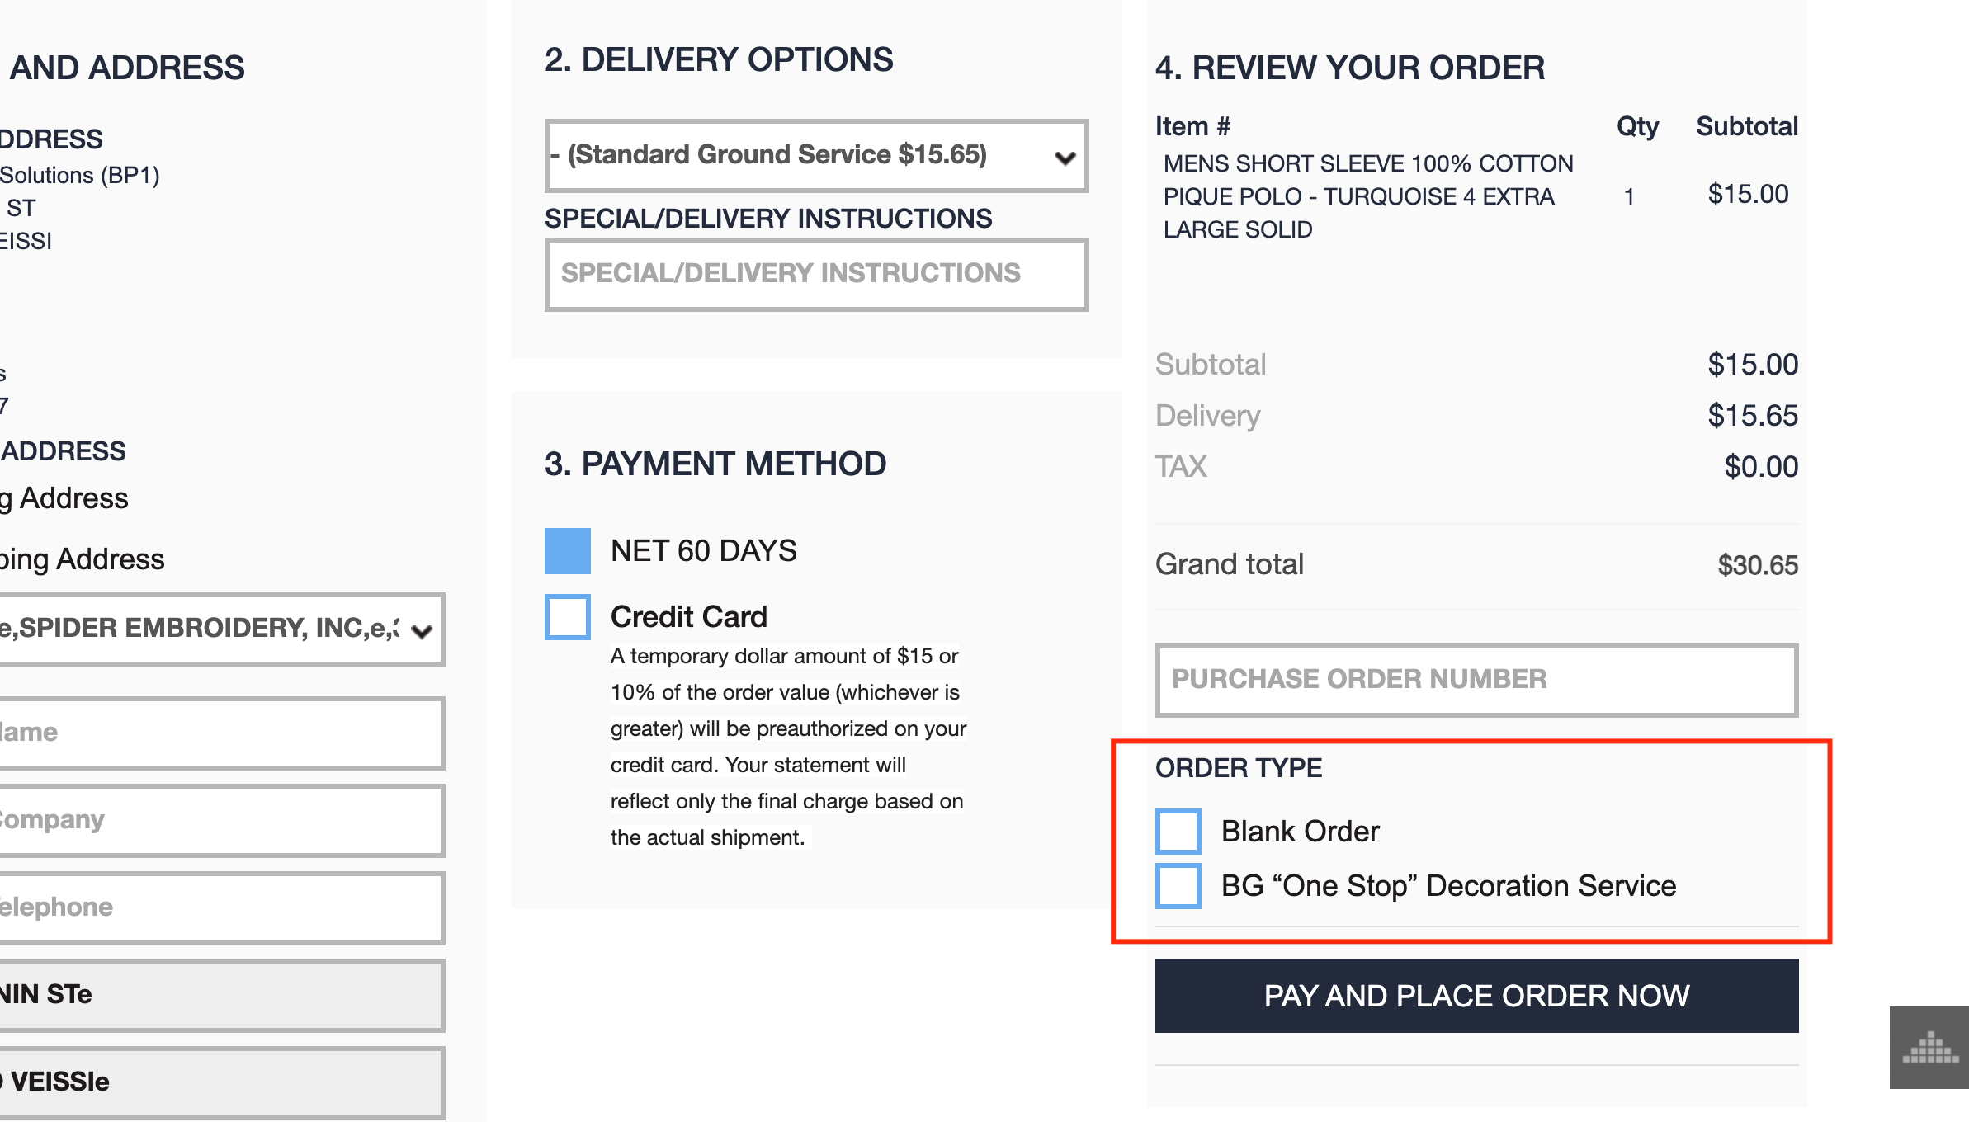Click the VEISSIe address field
This screenshot has height=1122, width=1969.
coord(221,1082)
